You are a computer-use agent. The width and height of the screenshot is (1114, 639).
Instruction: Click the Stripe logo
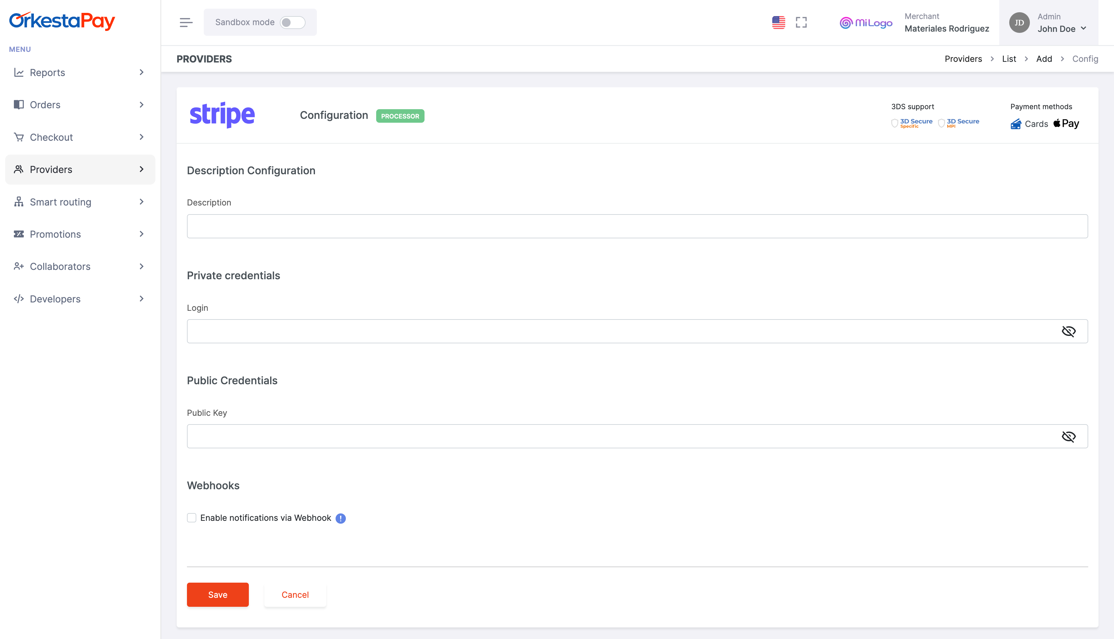click(222, 115)
